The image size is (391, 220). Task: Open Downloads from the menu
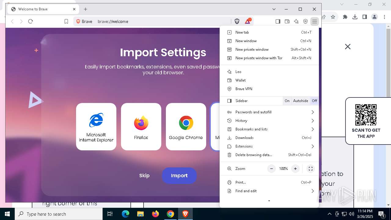point(269,138)
